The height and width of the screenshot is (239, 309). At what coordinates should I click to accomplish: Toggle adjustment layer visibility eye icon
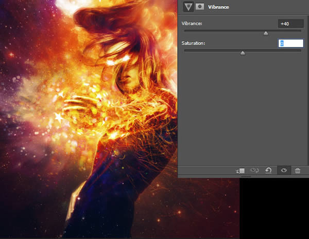tap(284, 170)
